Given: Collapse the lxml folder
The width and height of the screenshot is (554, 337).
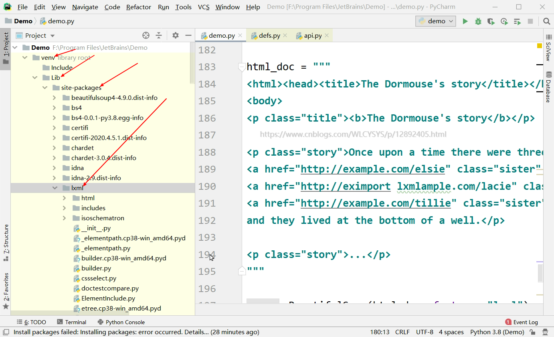Looking at the screenshot, I should click(55, 188).
